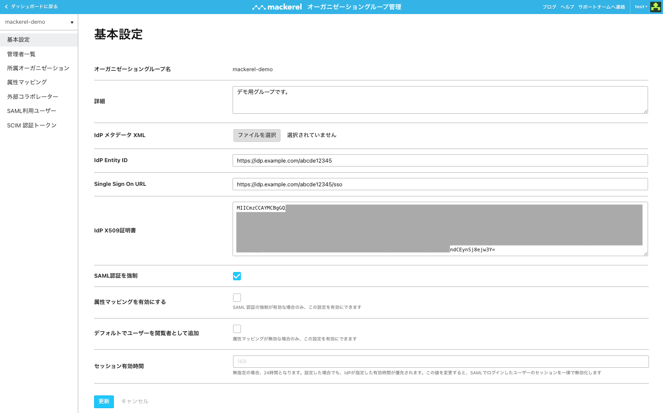This screenshot has height=413, width=663.
Task: Select 基本設定 in the sidebar
Action: tap(39, 40)
